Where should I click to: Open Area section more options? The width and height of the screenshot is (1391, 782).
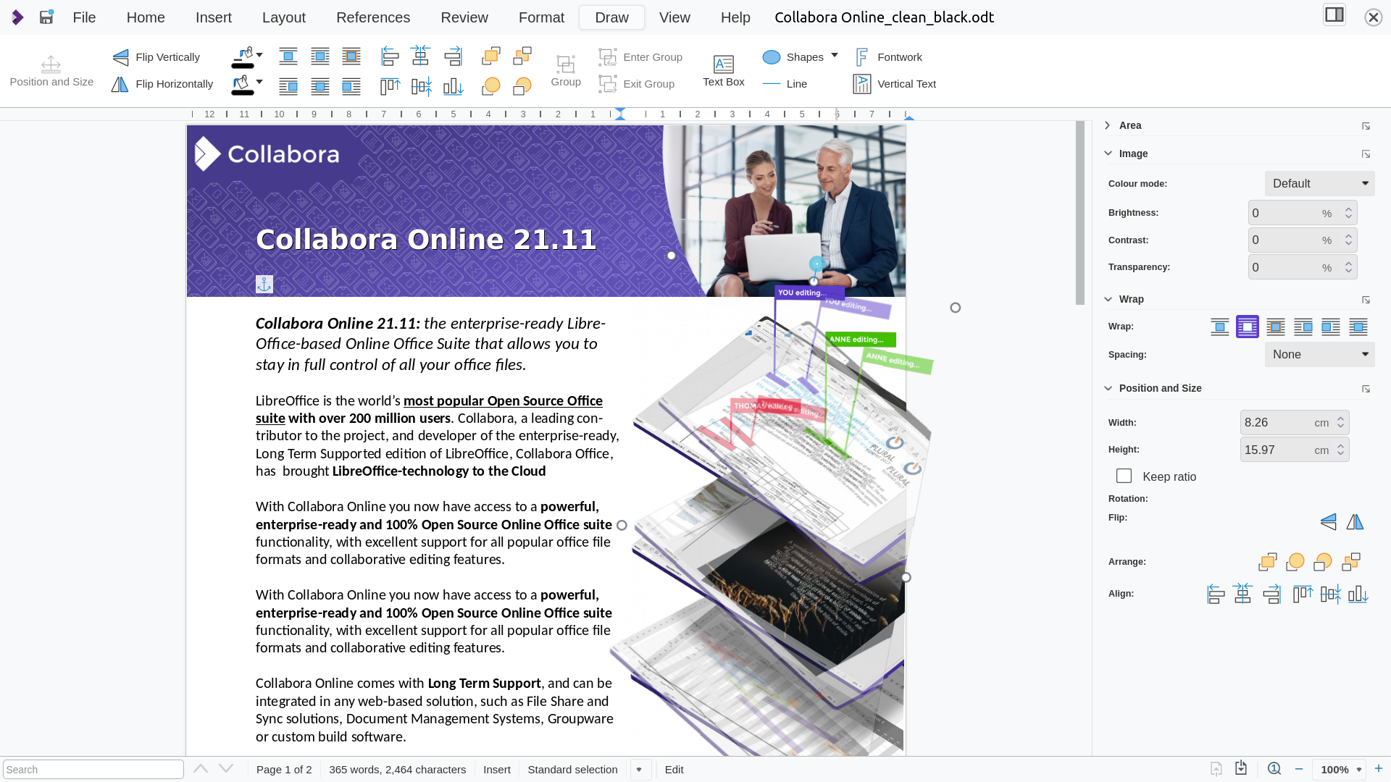coord(1366,126)
